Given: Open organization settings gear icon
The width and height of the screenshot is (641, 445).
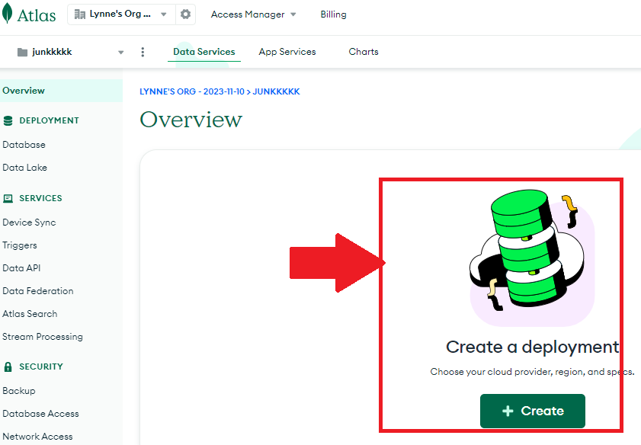Looking at the screenshot, I should point(185,14).
